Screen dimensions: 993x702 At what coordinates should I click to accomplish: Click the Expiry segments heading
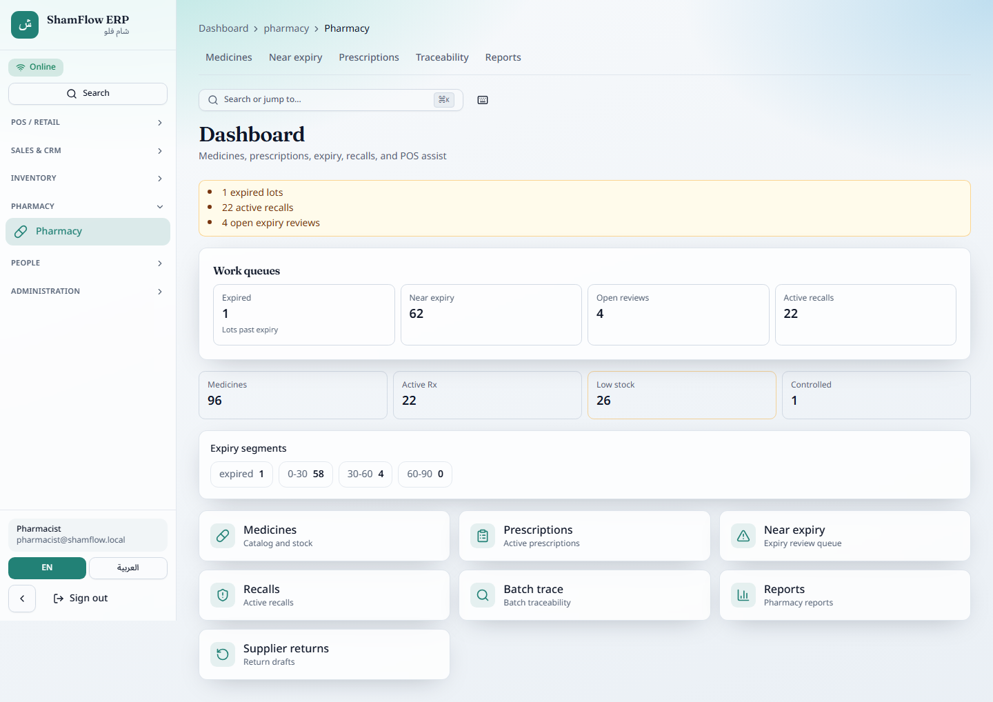248,448
